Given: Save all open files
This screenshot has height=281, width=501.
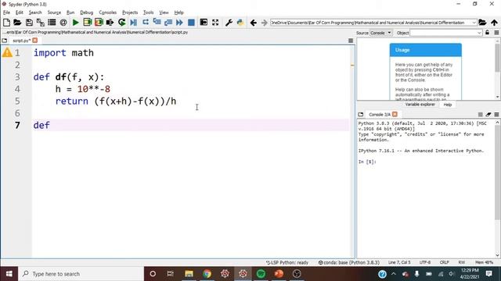Looking at the screenshot, I should (40, 23).
